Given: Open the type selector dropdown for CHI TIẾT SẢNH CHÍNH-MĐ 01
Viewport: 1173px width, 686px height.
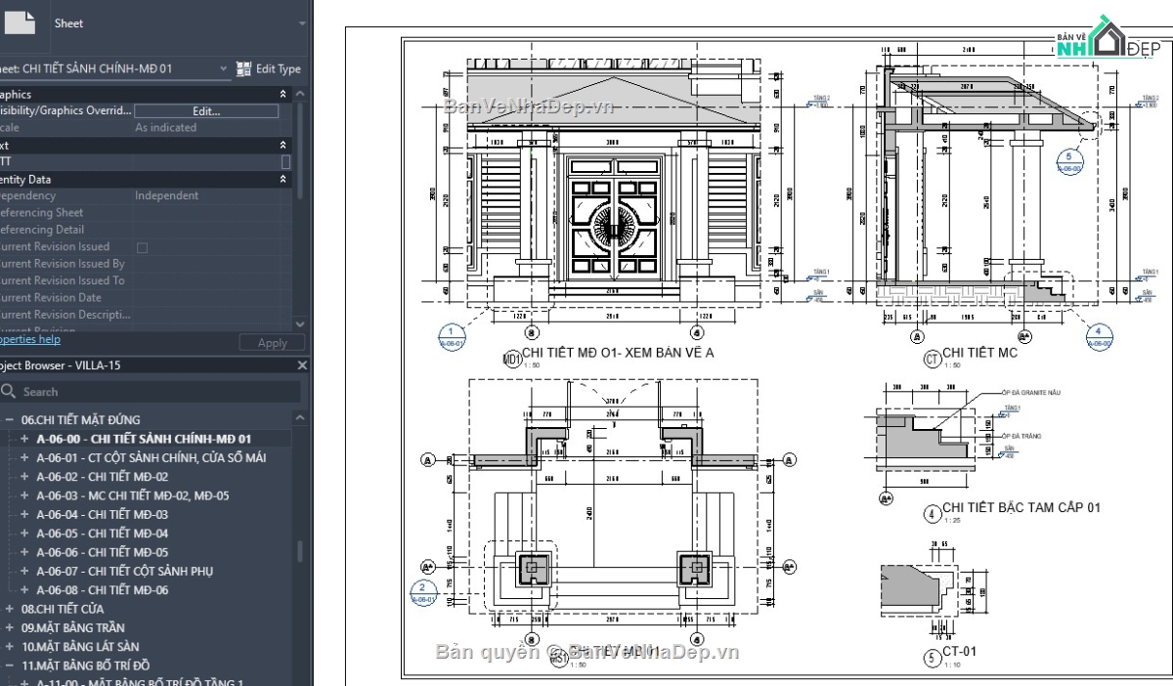Looking at the screenshot, I should [223, 68].
